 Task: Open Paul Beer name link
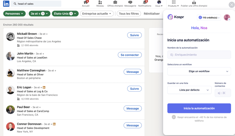(23, 107)
